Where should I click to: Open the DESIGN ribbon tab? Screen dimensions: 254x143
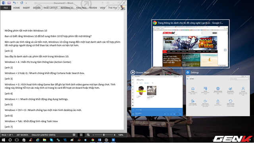pos(37,8)
